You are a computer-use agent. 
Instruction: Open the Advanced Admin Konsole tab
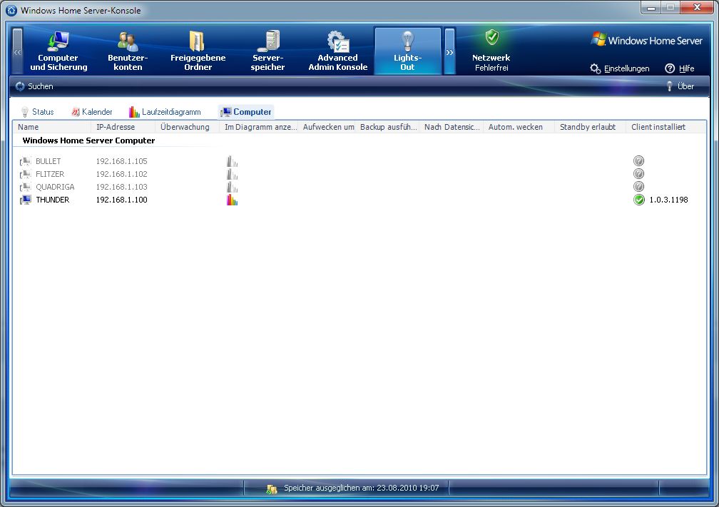pos(338,51)
